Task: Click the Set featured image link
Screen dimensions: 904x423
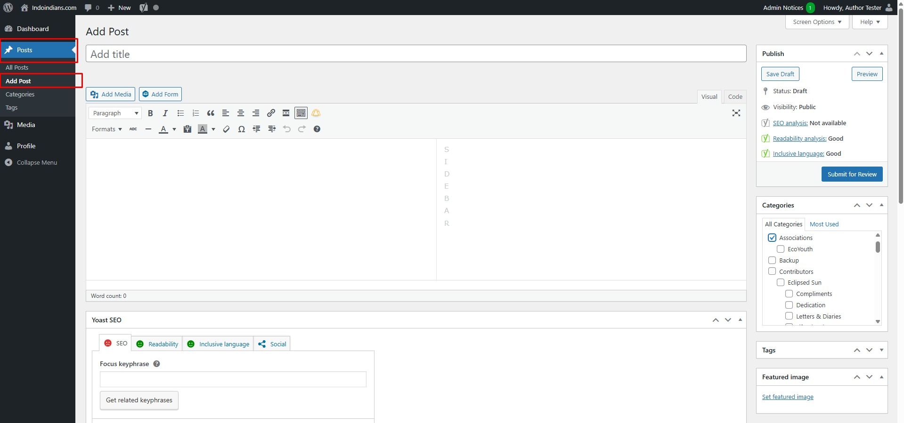Action: 788,397
